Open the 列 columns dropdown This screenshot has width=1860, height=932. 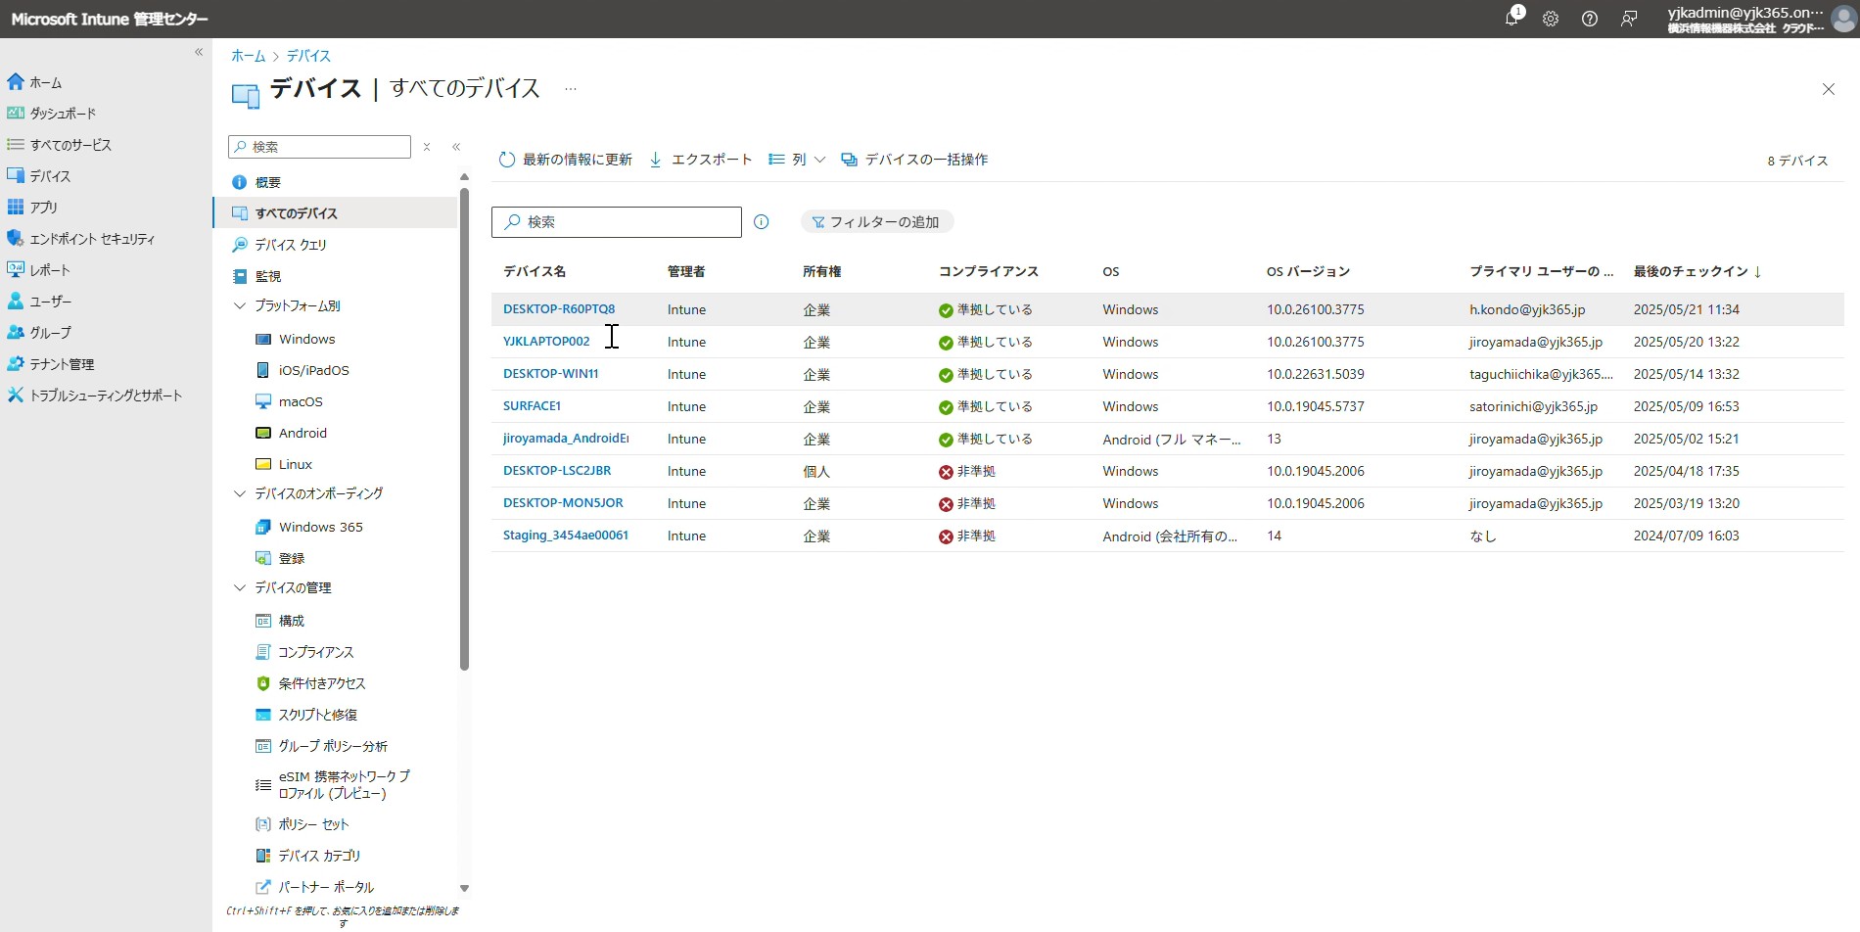pos(797,160)
